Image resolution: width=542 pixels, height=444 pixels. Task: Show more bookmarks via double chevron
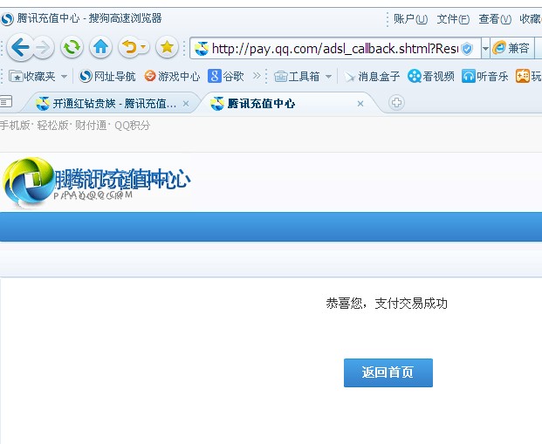point(257,76)
